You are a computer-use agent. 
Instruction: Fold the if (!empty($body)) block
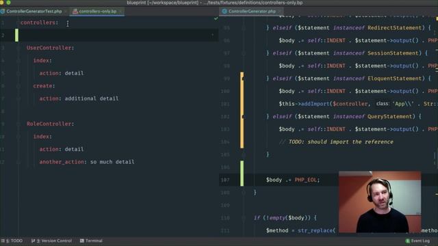click(x=244, y=218)
